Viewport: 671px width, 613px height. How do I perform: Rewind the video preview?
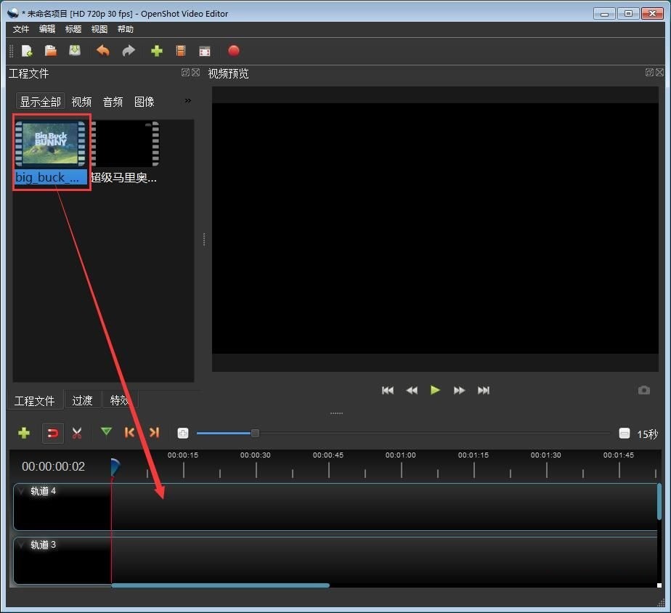pyautogui.click(x=412, y=390)
